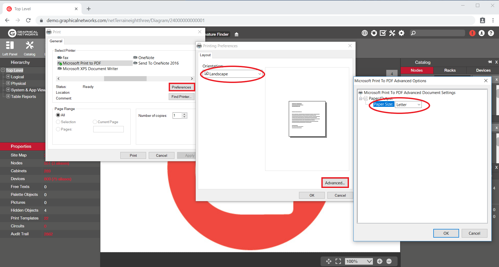Select the All page range radio
Image resolution: width=499 pixels, height=267 pixels.
click(58, 115)
